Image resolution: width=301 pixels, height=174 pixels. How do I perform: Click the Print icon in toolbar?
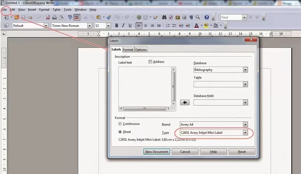pos(54,17)
